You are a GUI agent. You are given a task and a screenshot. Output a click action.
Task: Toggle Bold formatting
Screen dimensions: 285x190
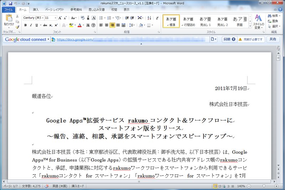pos(25,25)
